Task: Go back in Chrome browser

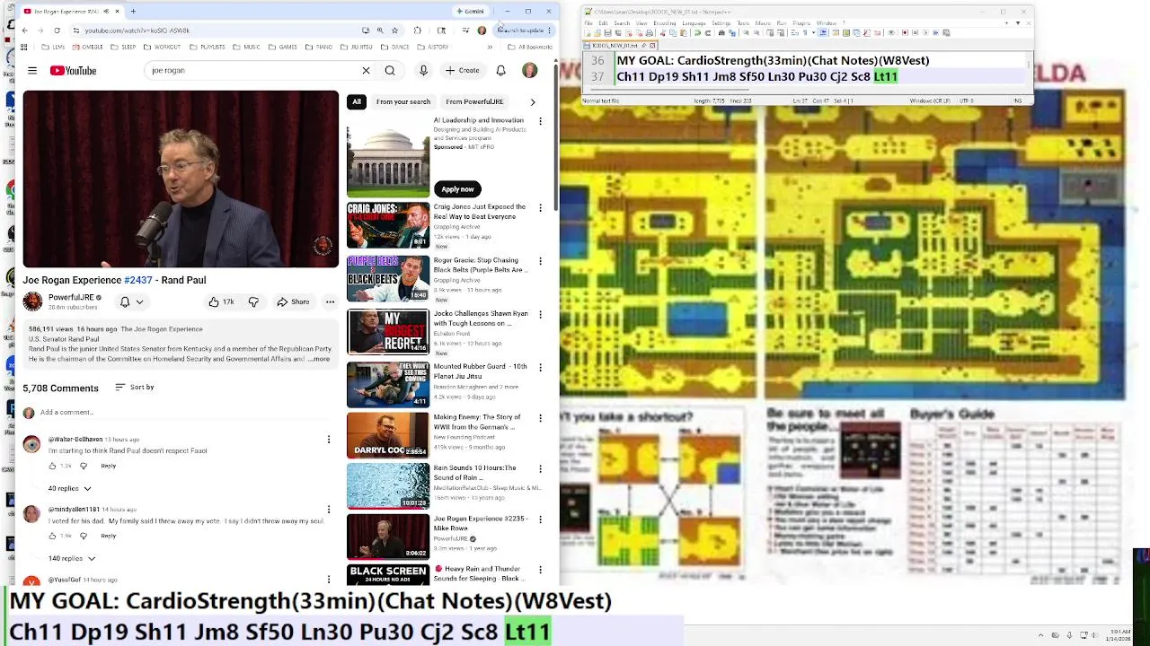Action: pos(24,31)
